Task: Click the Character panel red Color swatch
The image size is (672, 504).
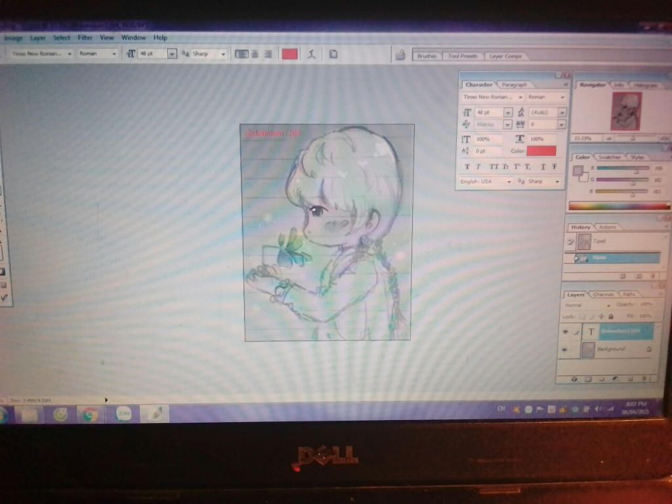Action: click(x=541, y=151)
